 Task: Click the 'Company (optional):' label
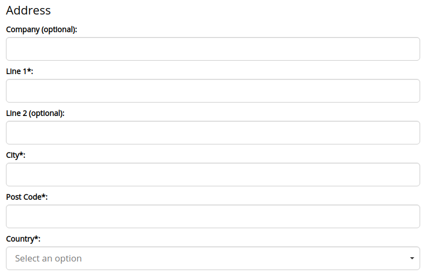[41, 30]
